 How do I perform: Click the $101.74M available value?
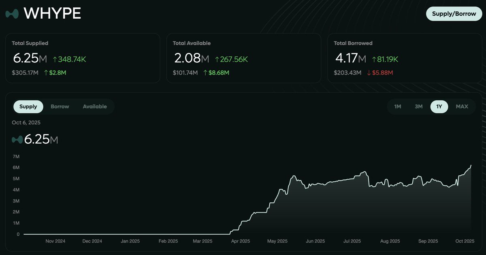[x=185, y=73]
